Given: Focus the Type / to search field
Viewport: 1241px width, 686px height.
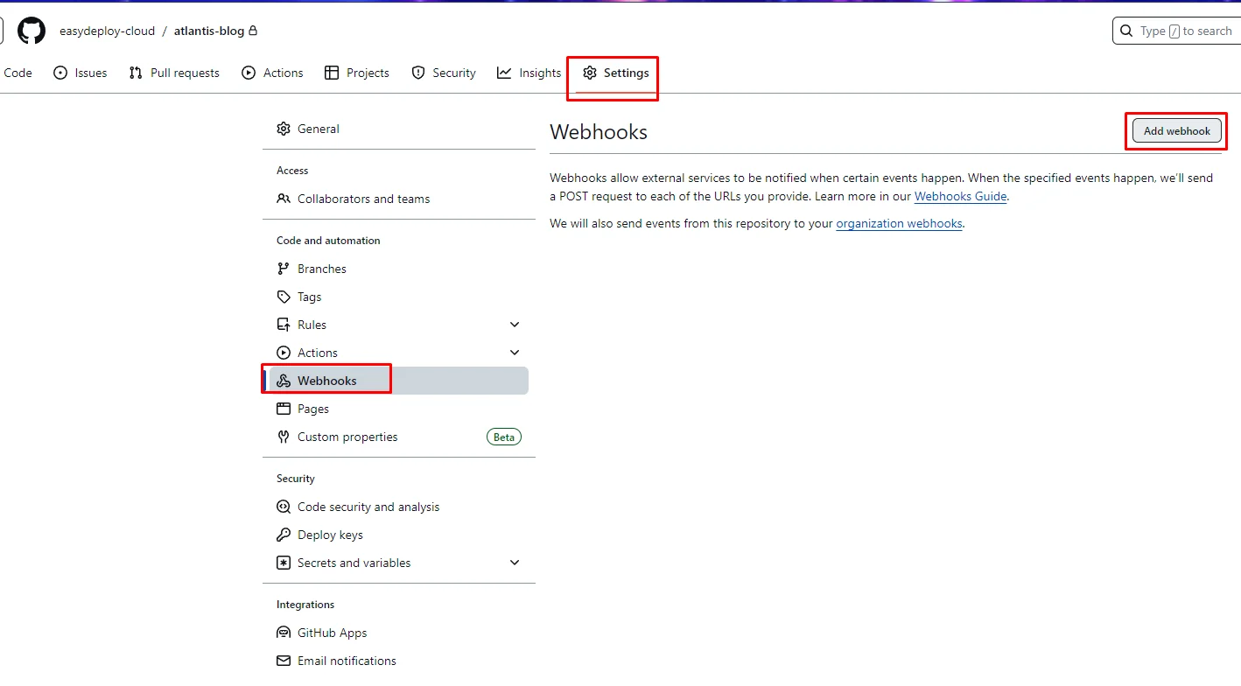Looking at the screenshot, I should pos(1176,31).
